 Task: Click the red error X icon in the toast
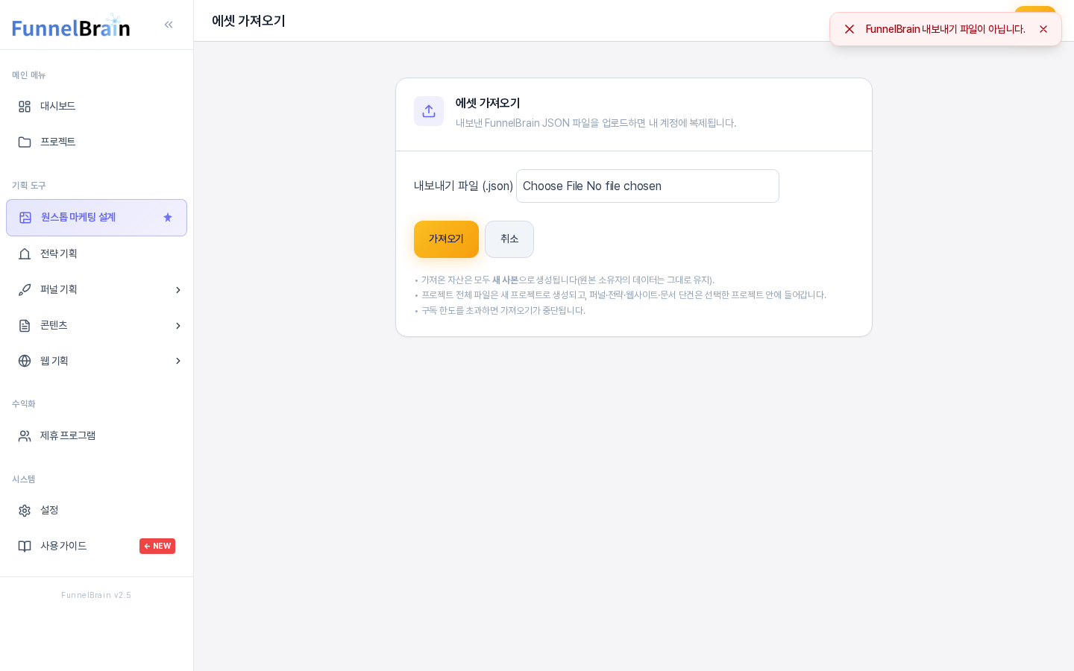coord(849,29)
